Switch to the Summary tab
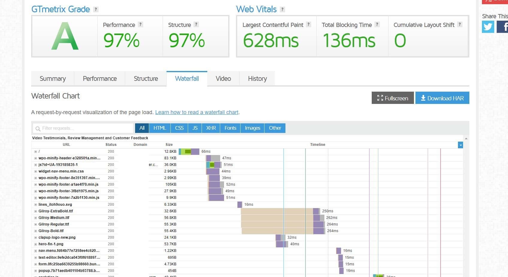The width and height of the screenshot is (508, 277). point(53,79)
